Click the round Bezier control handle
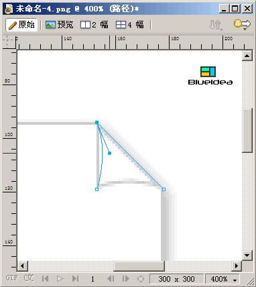The height and width of the screenshot is (287, 256). click(109, 153)
